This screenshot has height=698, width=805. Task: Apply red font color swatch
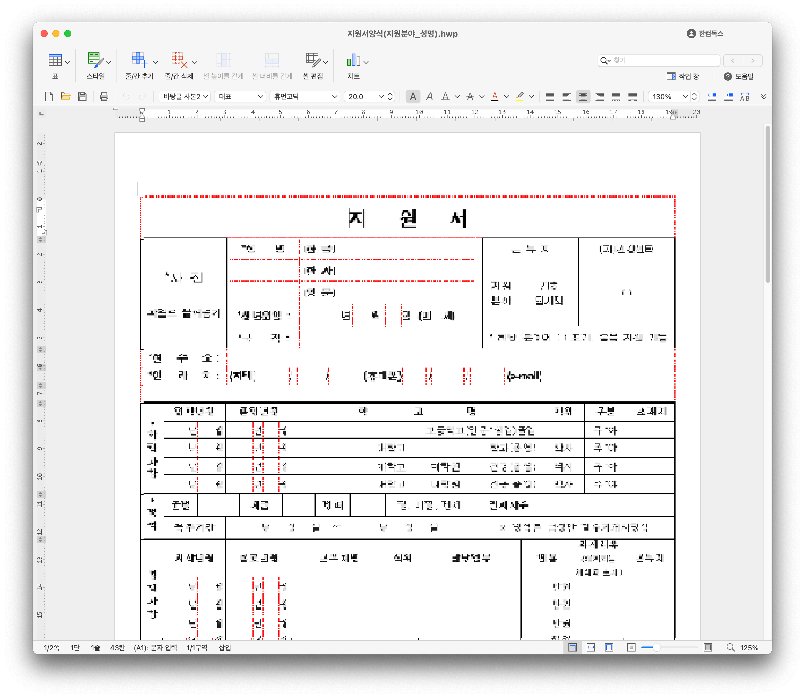pyautogui.click(x=495, y=97)
